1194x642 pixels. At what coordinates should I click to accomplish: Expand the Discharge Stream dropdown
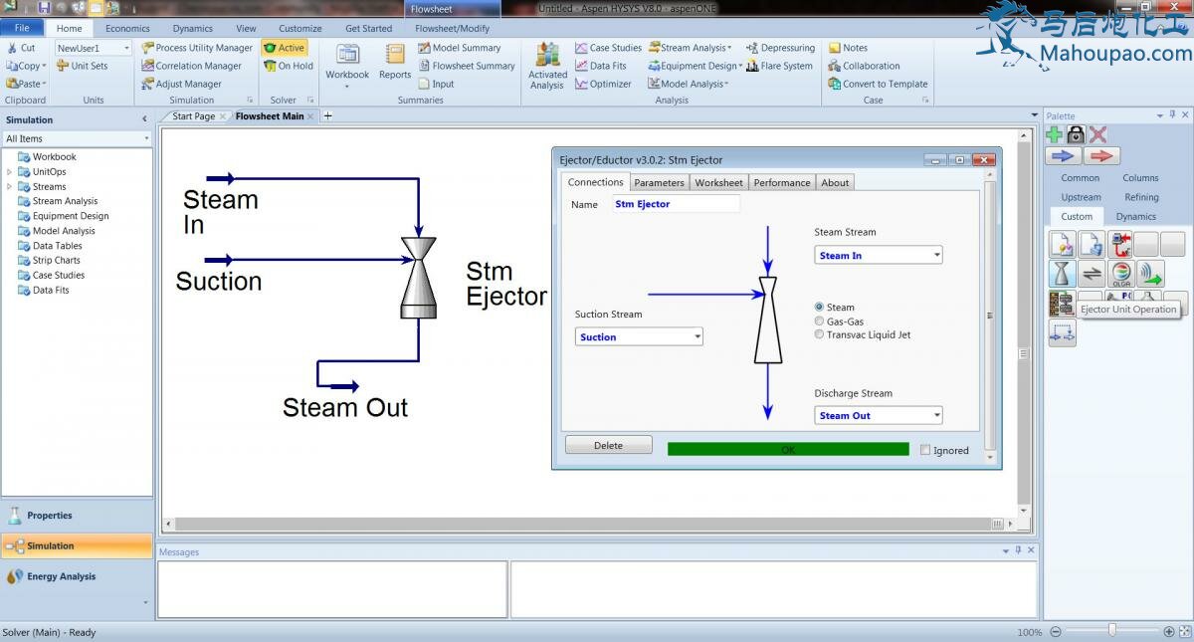[x=936, y=416]
